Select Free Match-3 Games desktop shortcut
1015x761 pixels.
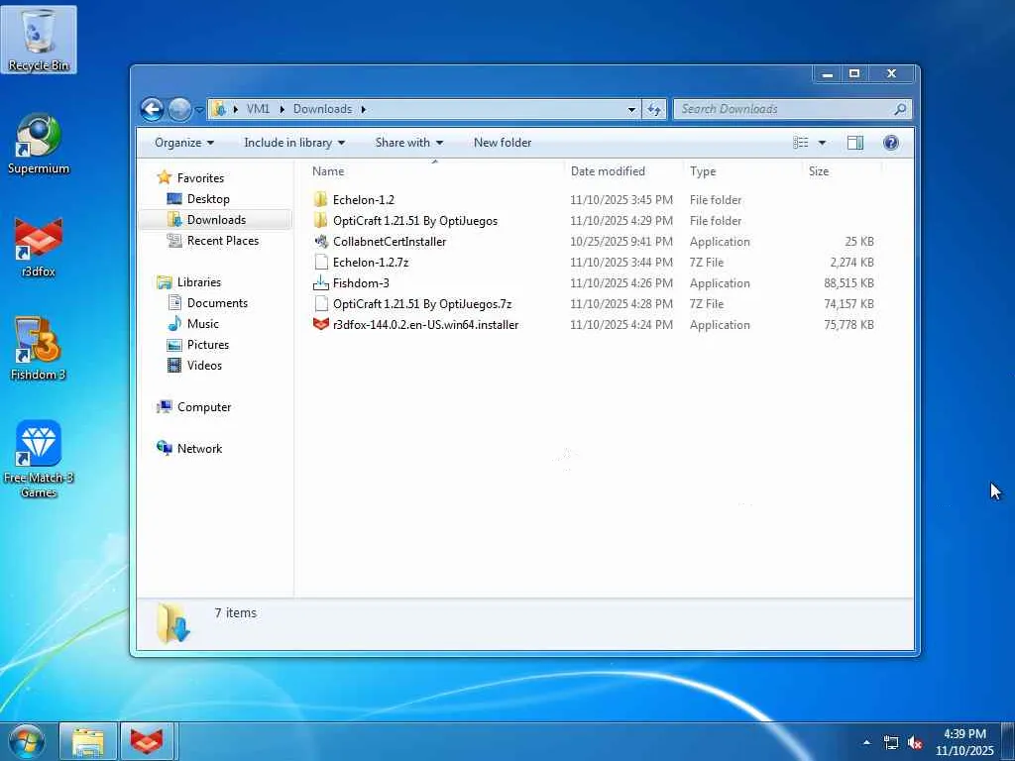pos(39,459)
